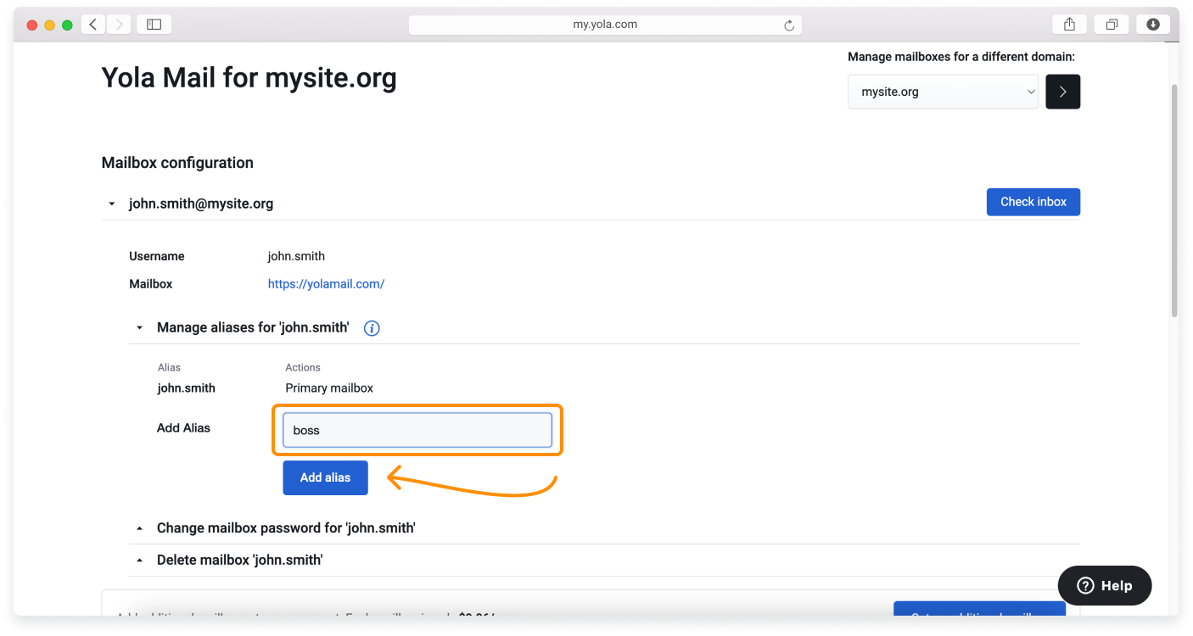Click the reload icon in the address bar
Image resolution: width=1193 pixels, height=636 pixels.
[x=789, y=25]
